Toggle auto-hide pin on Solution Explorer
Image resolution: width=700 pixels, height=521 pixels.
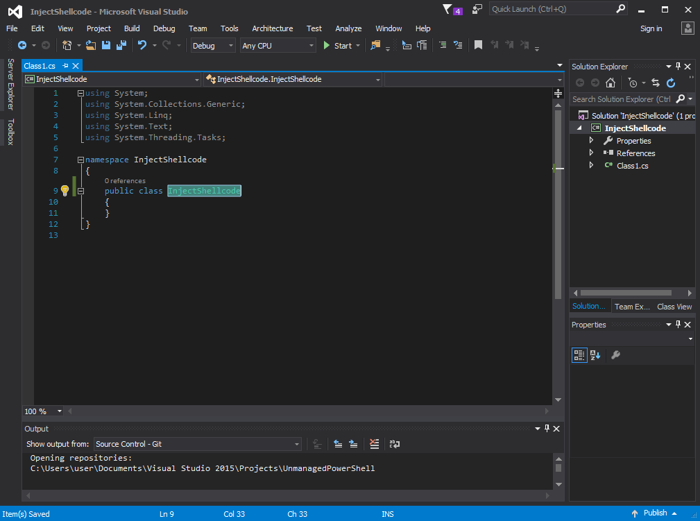(x=678, y=66)
